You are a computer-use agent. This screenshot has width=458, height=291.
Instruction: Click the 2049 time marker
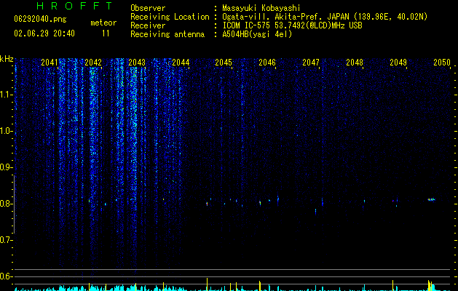[398, 63]
